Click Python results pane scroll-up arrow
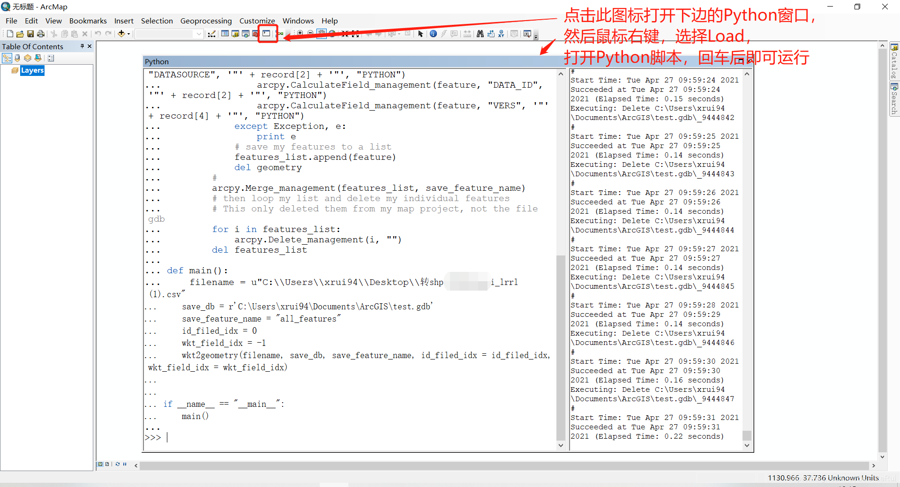Viewport: 900px width, 487px height. [747, 74]
